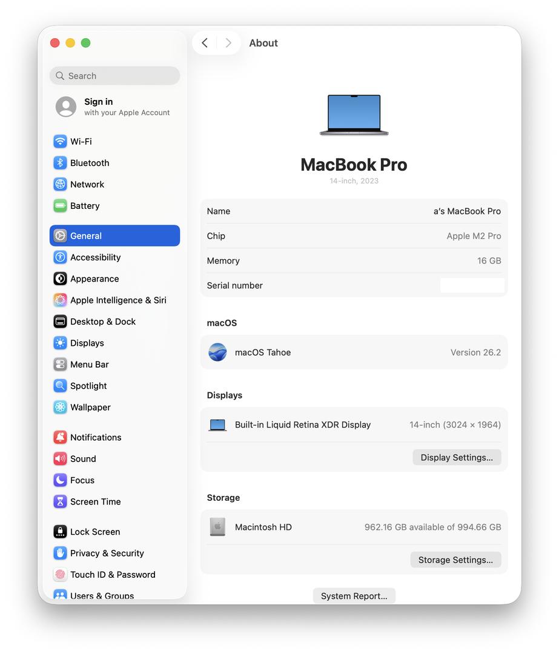Click the Desktop & Dock icon
Image resolution: width=559 pixels, height=654 pixels.
click(x=60, y=322)
